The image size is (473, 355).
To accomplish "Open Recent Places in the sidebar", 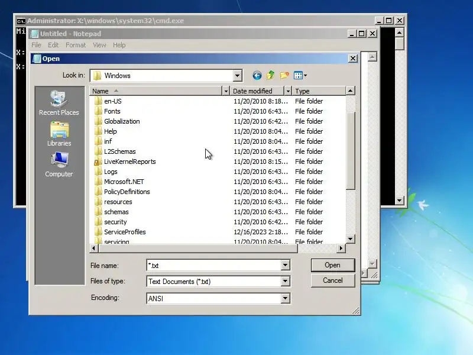I will (x=59, y=103).
